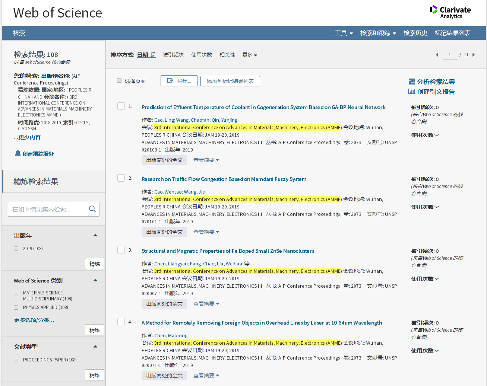487x386 pixels.
Task: Click author Cao, Ling
Action: tap(164, 120)
